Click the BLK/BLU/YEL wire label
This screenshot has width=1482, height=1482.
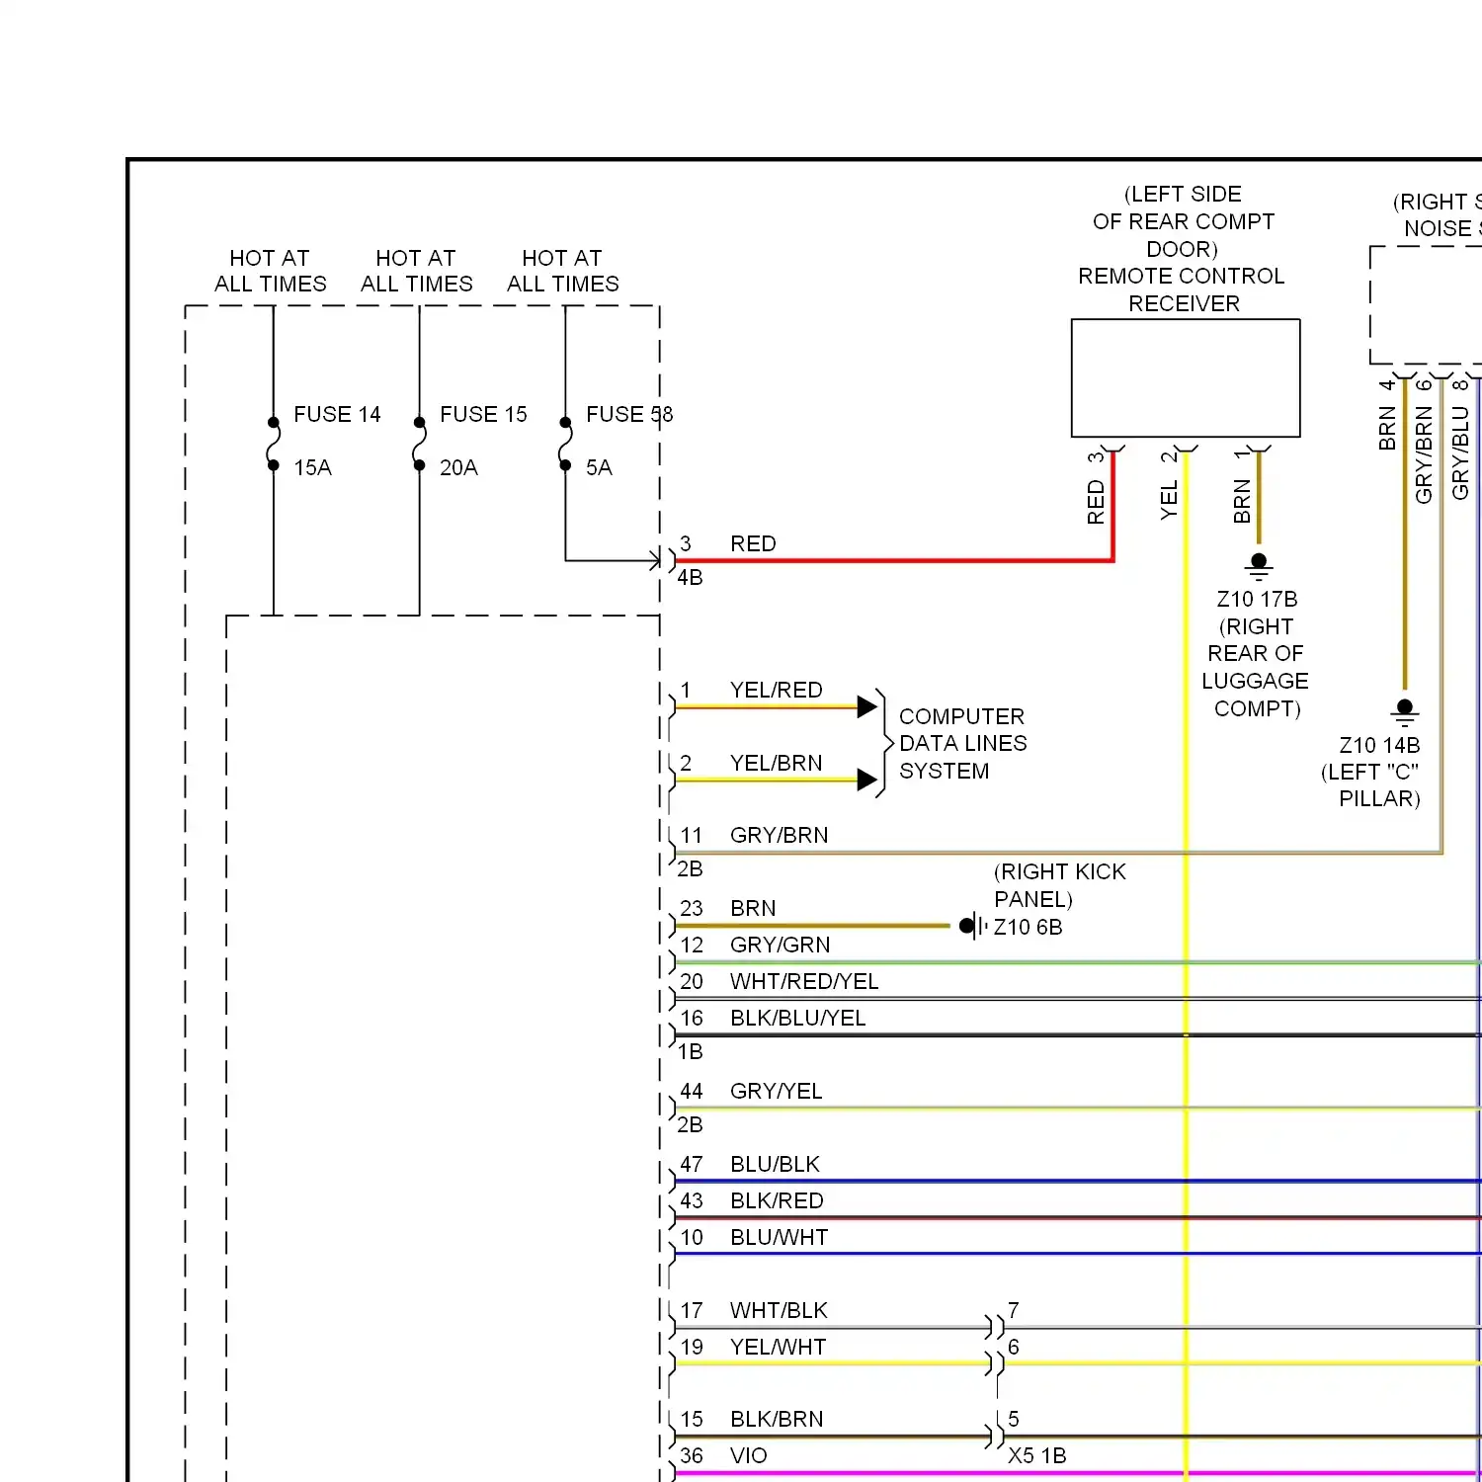pos(798,1018)
